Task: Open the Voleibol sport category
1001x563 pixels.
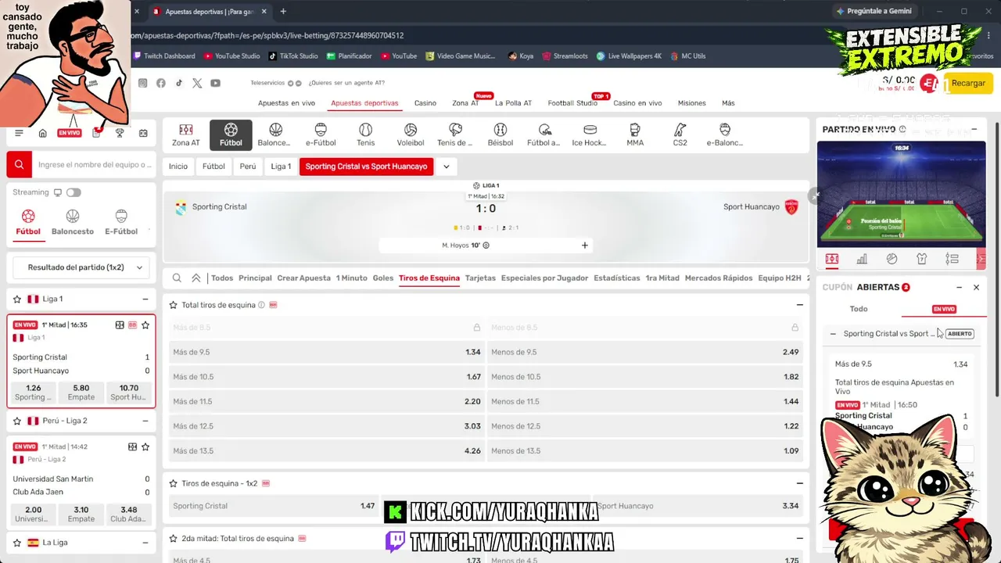Action: click(x=410, y=134)
